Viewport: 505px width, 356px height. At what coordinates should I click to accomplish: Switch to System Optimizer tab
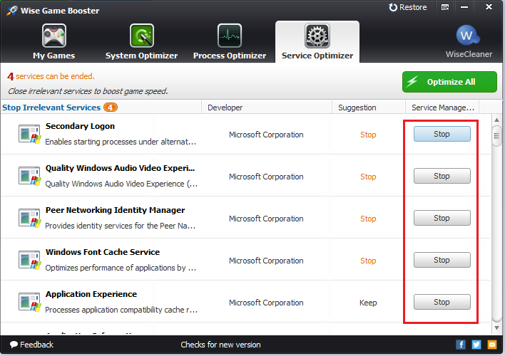click(141, 42)
